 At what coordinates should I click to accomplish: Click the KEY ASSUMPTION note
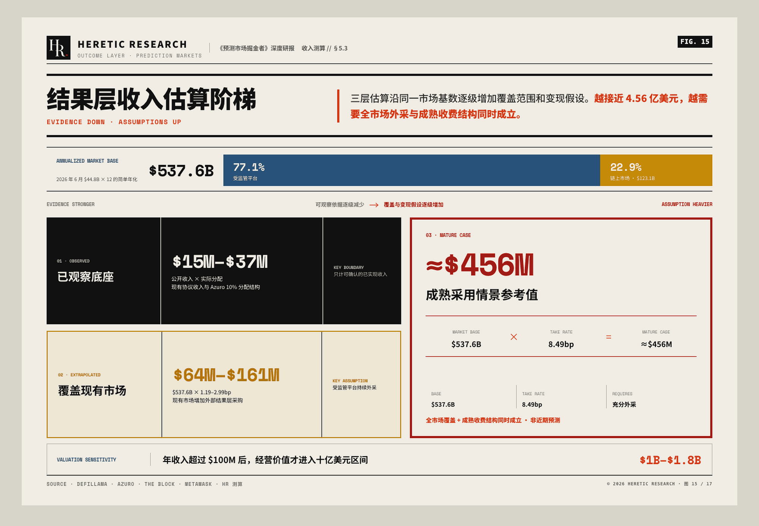[354, 384]
